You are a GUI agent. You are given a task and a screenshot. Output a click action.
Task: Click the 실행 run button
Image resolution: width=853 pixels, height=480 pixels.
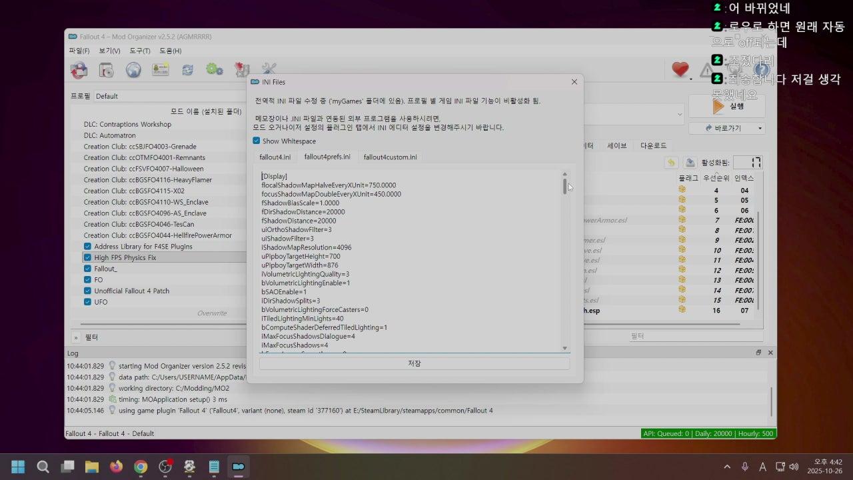(x=728, y=106)
